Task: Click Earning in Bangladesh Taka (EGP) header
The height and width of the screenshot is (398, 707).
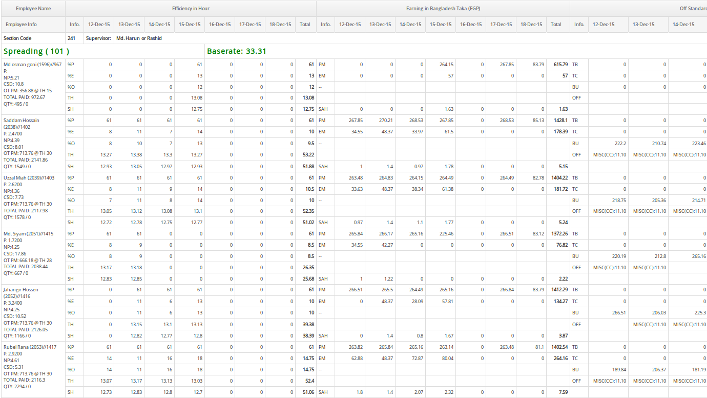Action: 443,9
